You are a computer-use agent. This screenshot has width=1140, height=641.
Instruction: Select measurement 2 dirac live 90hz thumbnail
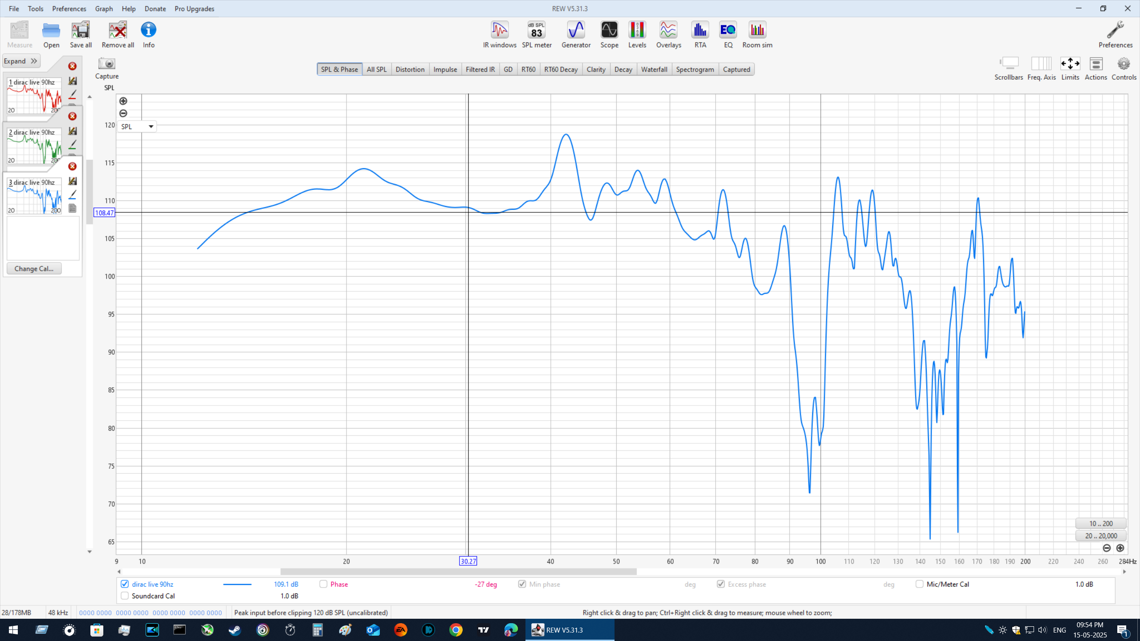pos(34,146)
